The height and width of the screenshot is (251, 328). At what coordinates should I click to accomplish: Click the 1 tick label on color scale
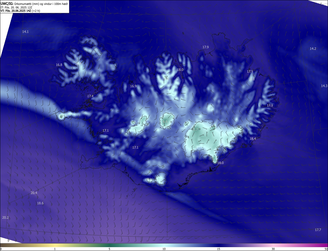tap(55, 249)
